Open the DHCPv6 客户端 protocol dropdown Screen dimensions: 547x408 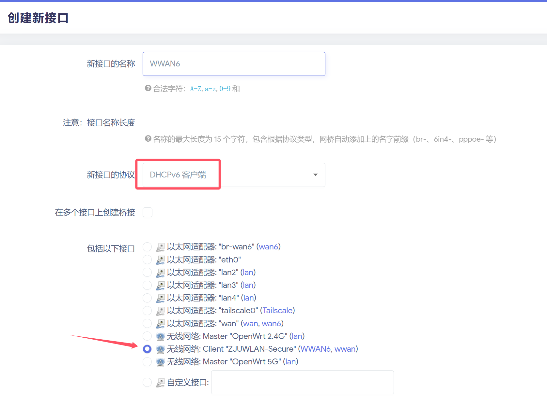(x=233, y=175)
